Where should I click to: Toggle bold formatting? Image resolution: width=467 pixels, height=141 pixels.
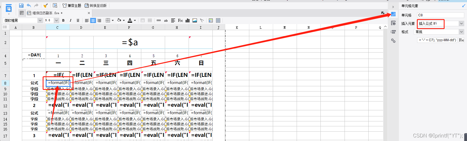click(63, 20)
